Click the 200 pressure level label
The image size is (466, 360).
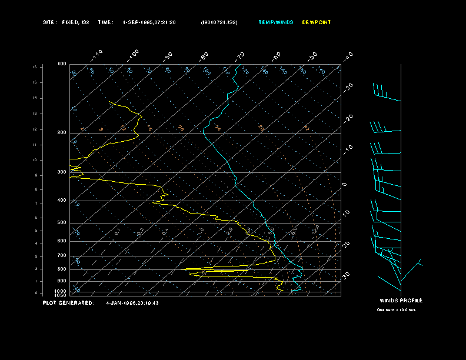[62, 133]
